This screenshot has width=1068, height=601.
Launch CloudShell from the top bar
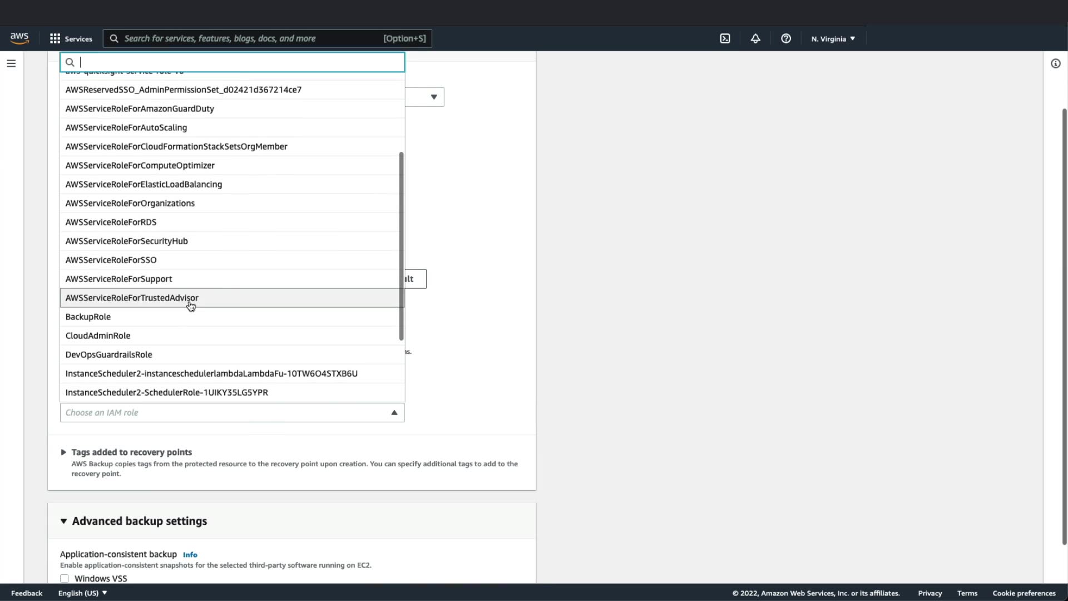click(x=725, y=38)
